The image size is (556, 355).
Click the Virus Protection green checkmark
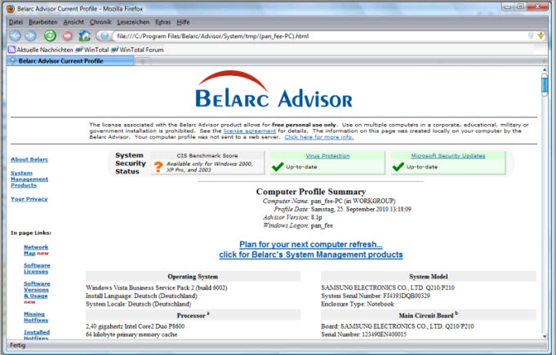278,166
